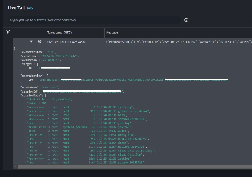
Task: Click the grubby_prune_debug file row
Action: (89, 111)
